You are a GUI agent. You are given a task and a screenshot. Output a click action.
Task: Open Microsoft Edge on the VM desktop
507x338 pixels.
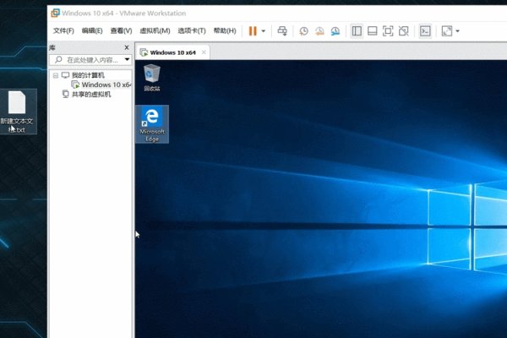pos(152,123)
